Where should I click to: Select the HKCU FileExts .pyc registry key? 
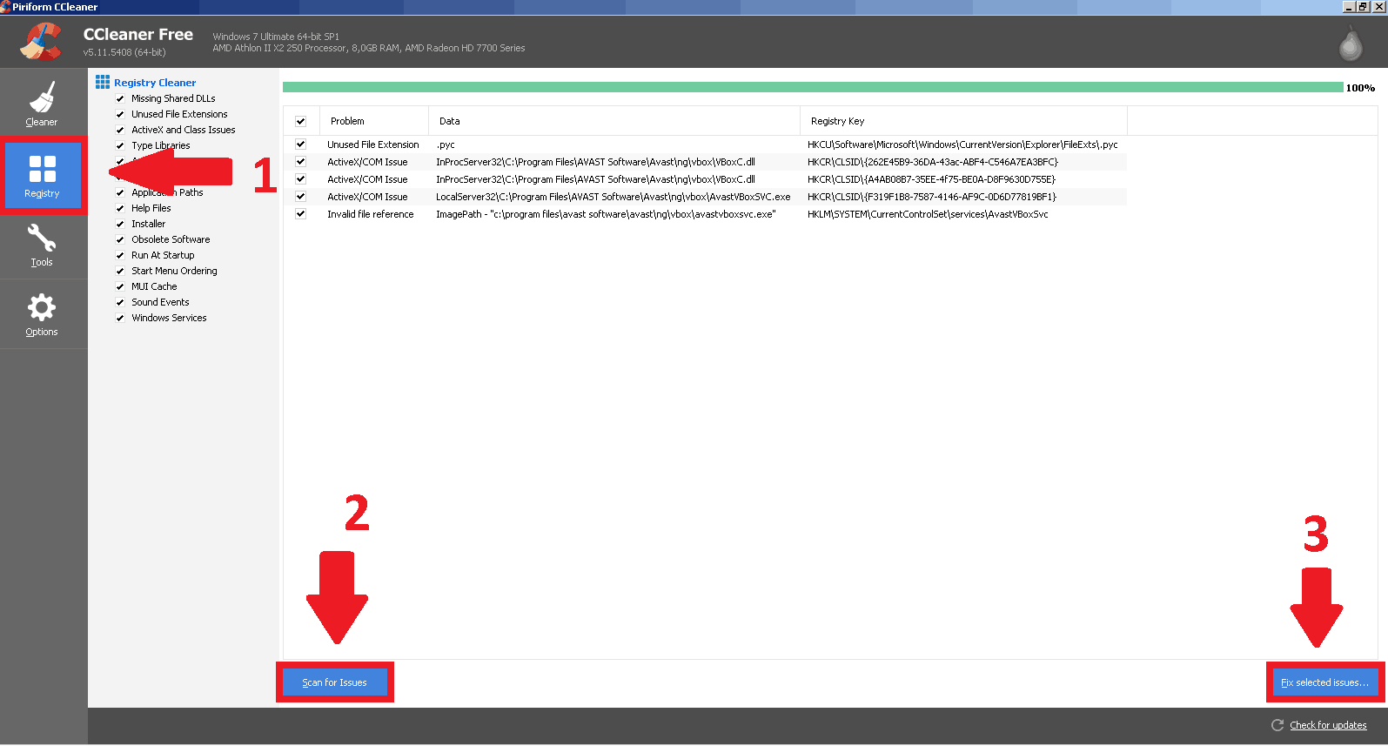pyautogui.click(x=962, y=144)
